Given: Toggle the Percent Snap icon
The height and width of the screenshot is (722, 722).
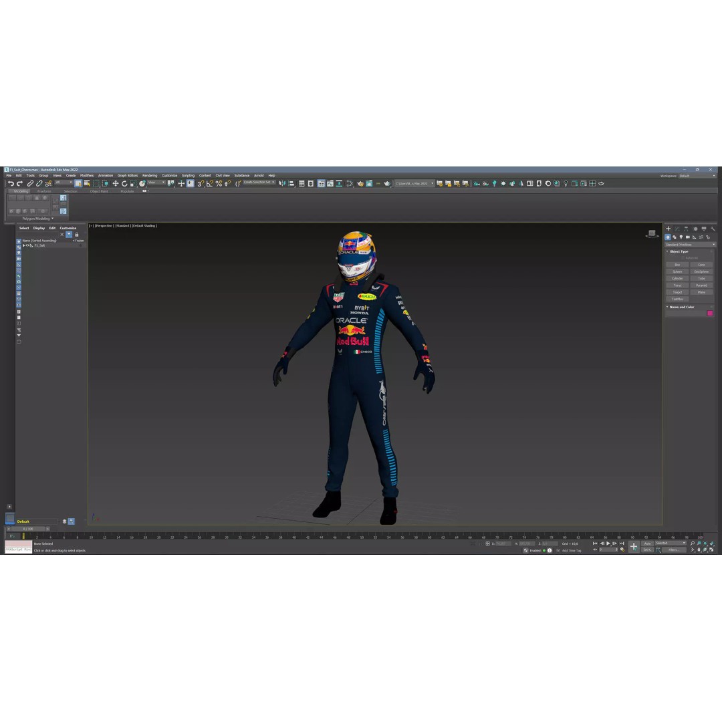Looking at the screenshot, I should click(x=219, y=183).
